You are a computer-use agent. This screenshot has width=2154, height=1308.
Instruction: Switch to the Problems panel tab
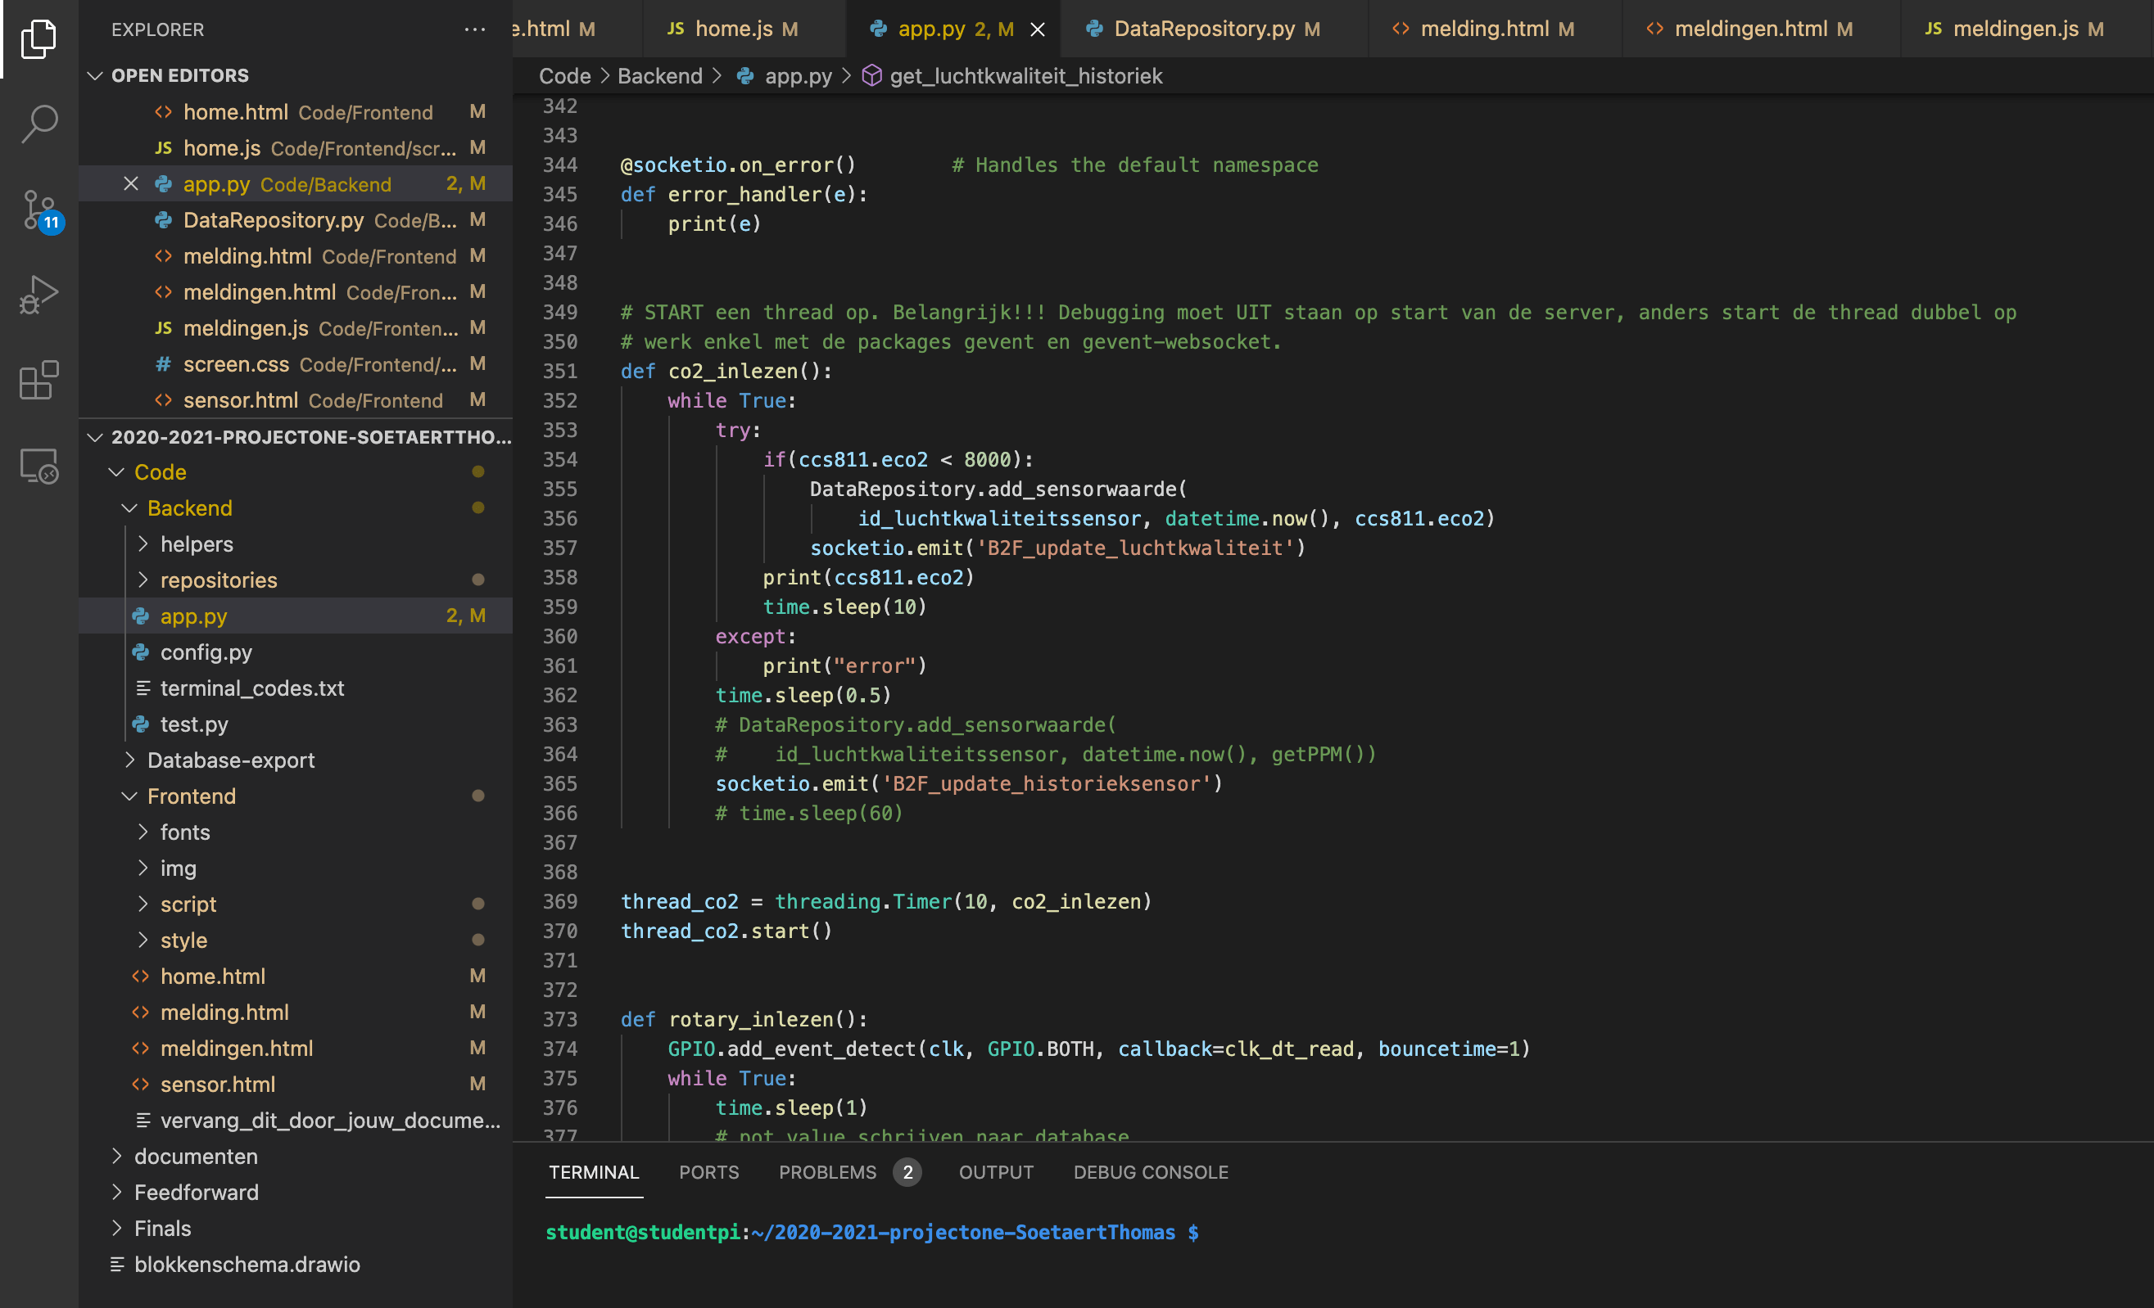827,1171
